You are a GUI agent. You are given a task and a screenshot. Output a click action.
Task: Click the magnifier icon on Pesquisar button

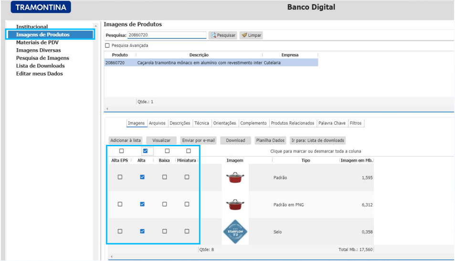[x=213, y=35]
